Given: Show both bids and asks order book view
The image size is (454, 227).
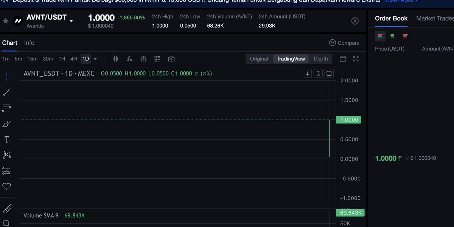Looking at the screenshot, I should tap(380, 36).
